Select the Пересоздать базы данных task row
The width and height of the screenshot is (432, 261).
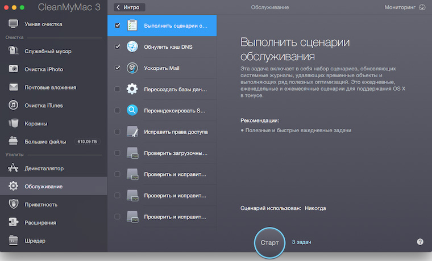171,89
